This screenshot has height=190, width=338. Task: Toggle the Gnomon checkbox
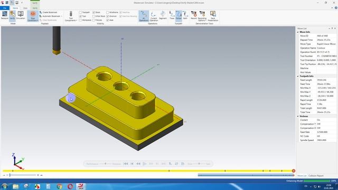tap(107, 16)
